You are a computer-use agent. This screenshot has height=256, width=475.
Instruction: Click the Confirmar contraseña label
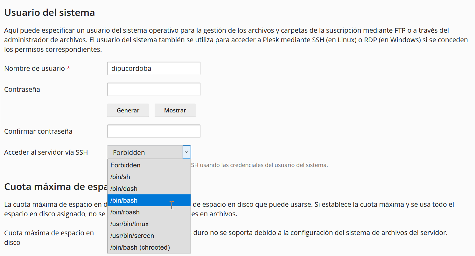point(38,131)
